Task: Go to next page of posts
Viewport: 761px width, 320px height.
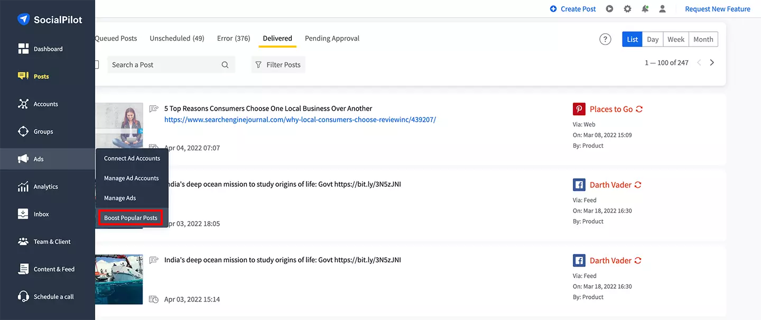Action: (712, 62)
